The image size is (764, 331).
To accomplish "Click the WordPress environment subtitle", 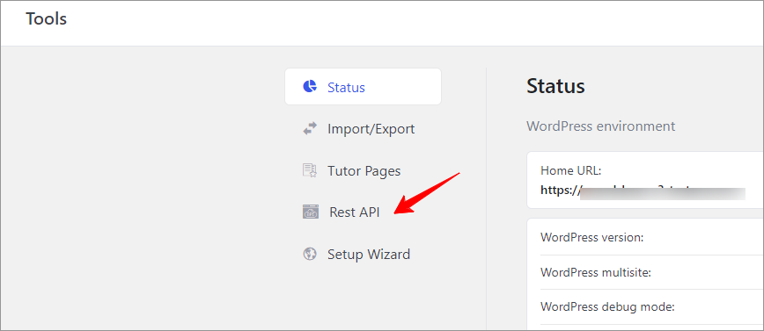I will click(x=601, y=126).
